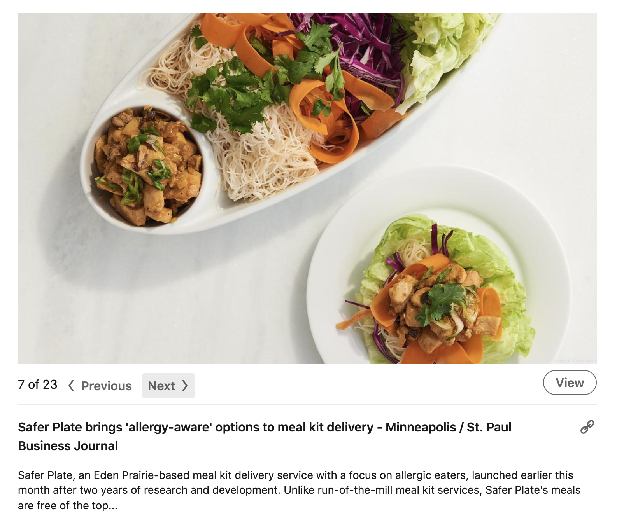Click the right chevron beside Next
The height and width of the screenshot is (517, 617).
click(185, 386)
